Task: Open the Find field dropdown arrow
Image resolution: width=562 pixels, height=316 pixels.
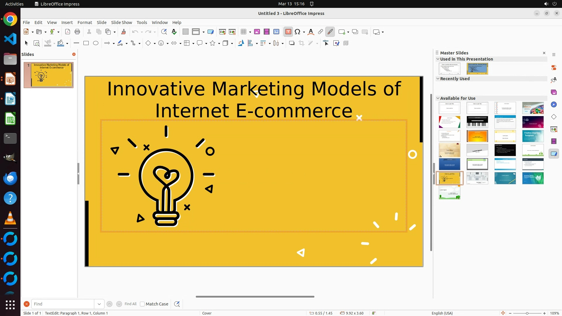Action: pyautogui.click(x=99, y=304)
